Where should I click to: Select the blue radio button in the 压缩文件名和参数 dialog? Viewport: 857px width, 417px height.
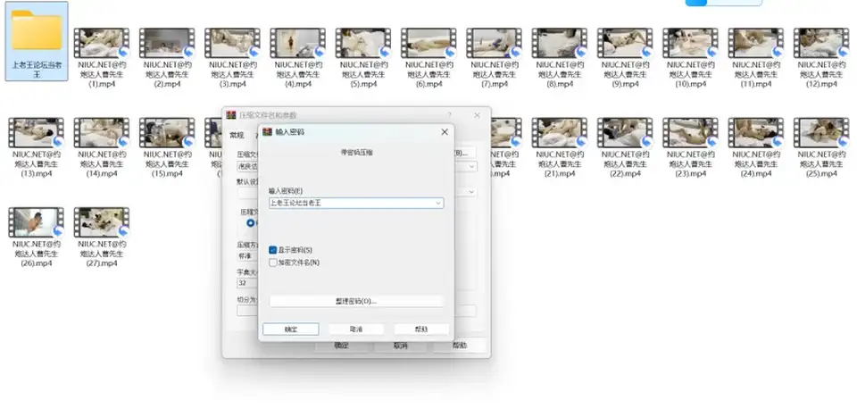click(251, 223)
